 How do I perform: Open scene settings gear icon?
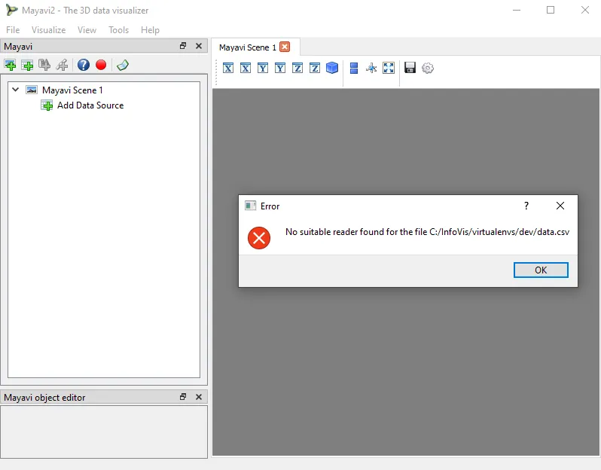[427, 68]
